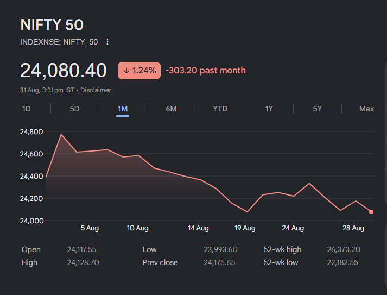Switch chart to YTD range
387x295 pixels.
(220, 109)
